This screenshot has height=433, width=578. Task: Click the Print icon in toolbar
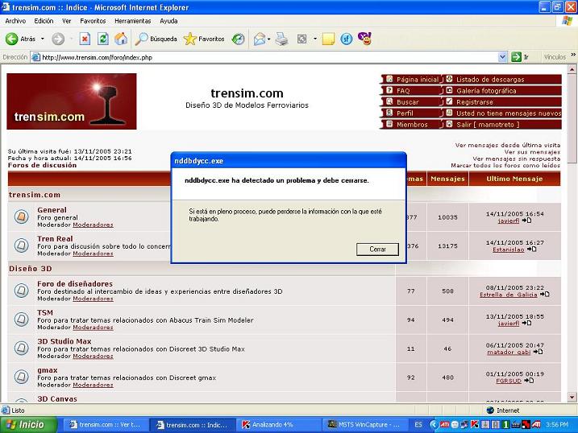coord(281,39)
